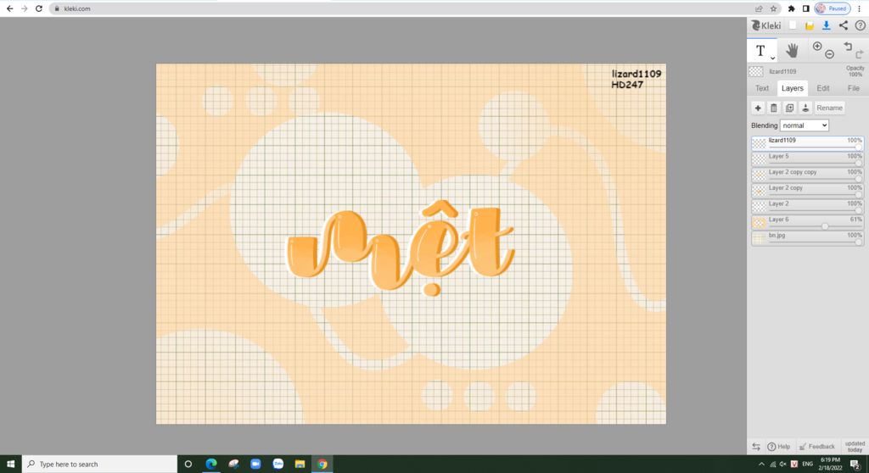Open the taskbar notification center
869x473 pixels.
855,465
